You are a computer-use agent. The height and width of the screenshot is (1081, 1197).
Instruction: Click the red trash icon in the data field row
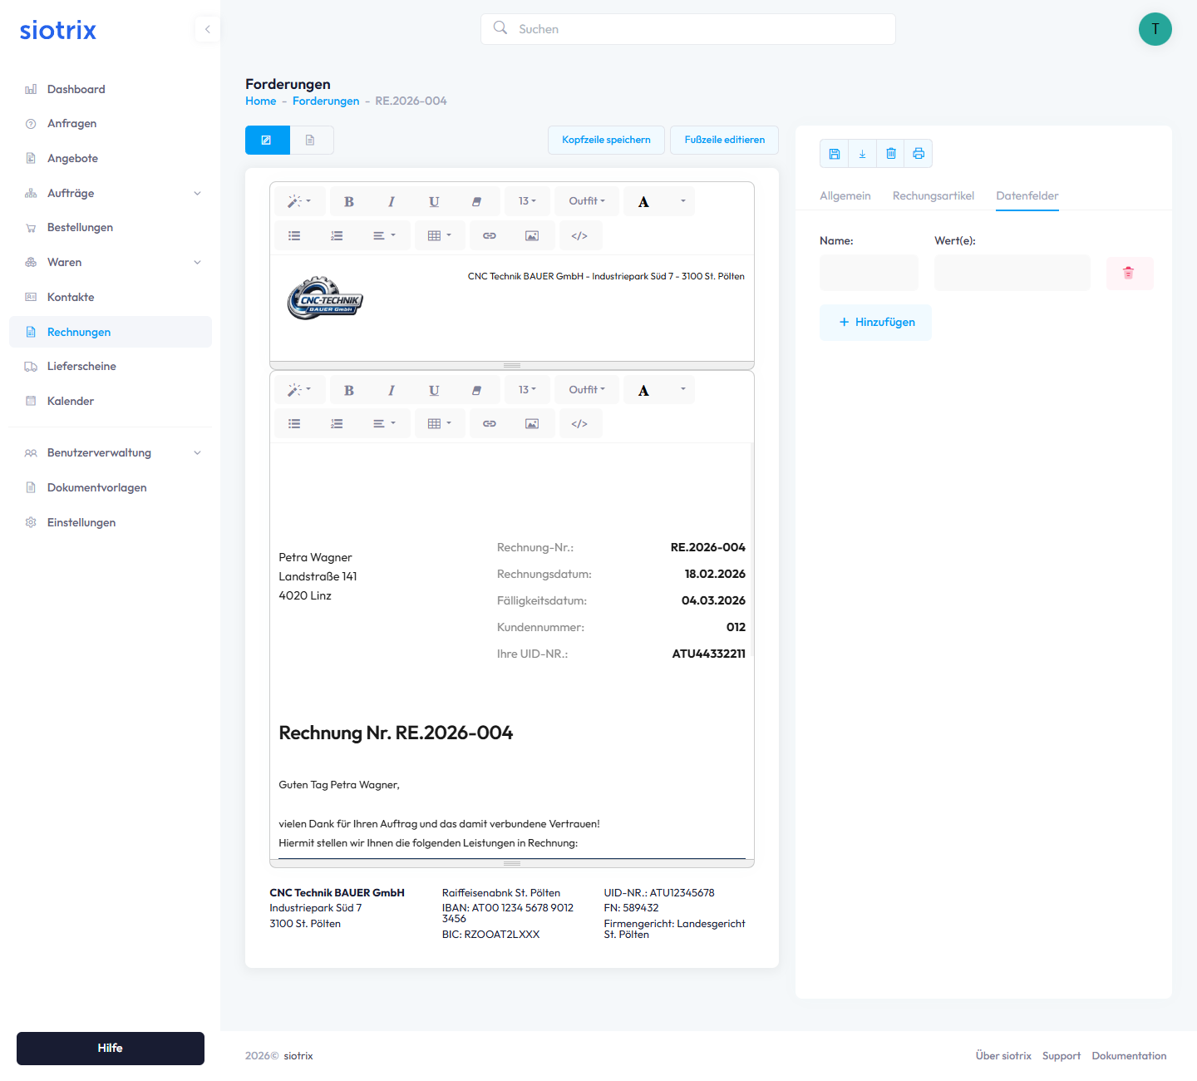(1129, 273)
